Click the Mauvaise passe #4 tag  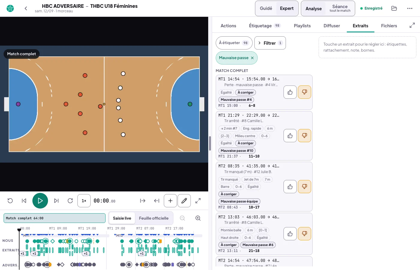[236, 100]
